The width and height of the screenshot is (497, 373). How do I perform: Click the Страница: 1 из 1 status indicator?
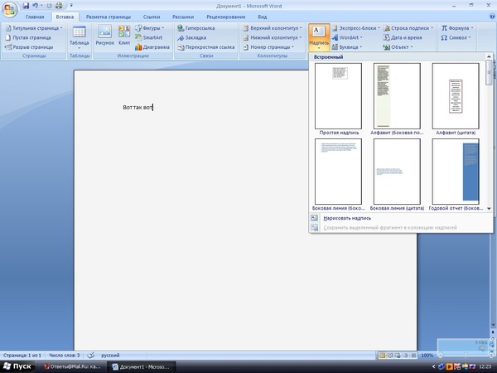point(22,356)
